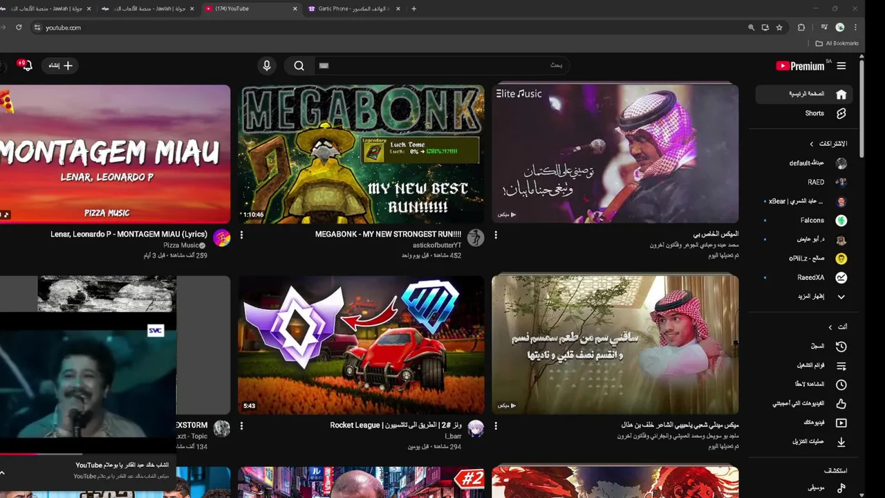The height and width of the screenshot is (498, 885).
Task: Click the Create (إنشاء) plus button
Action: [x=60, y=66]
